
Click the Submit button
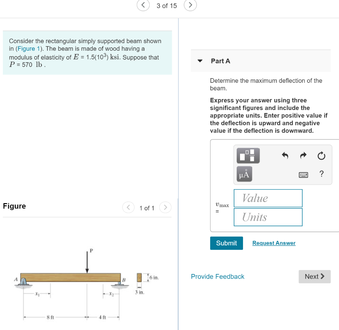(x=226, y=243)
